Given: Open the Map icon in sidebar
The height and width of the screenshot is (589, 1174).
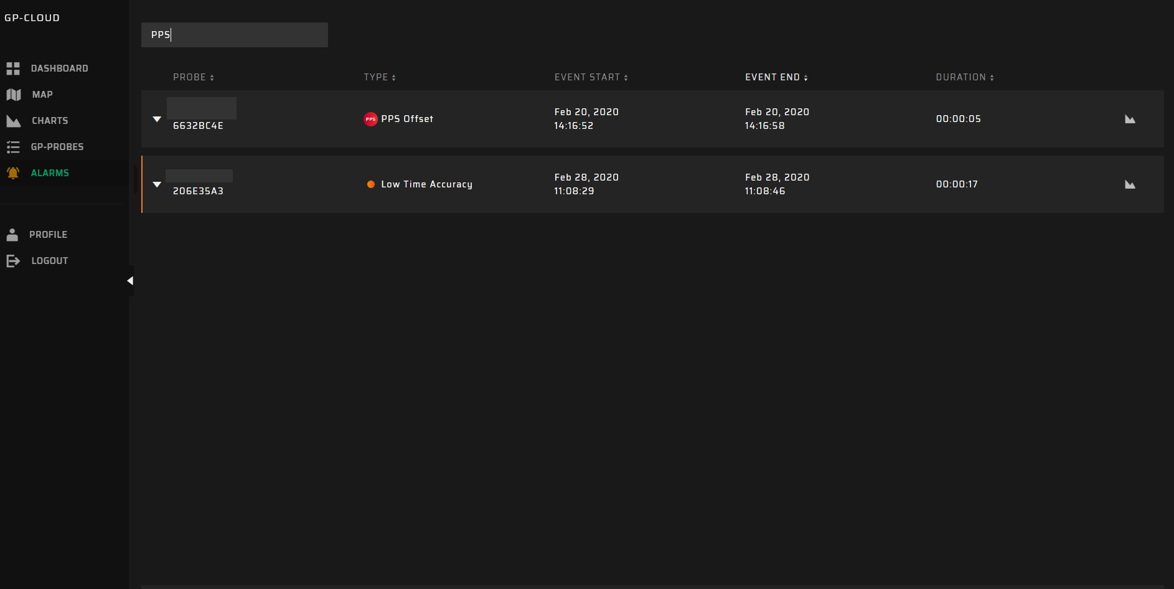Looking at the screenshot, I should click(x=14, y=95).
